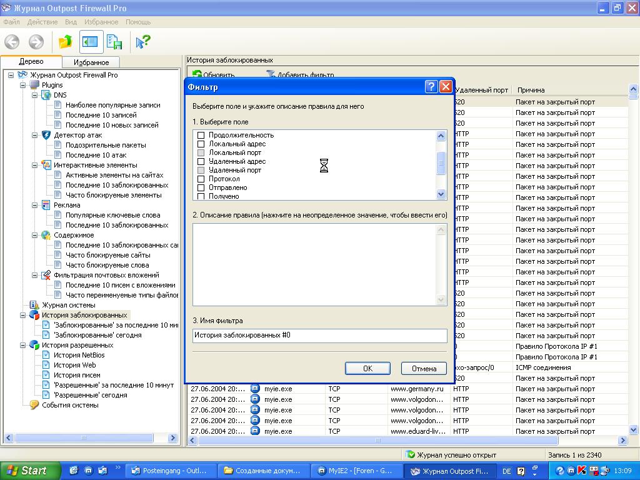Image resolution: width=640 pixels, height=480 pixels.
Task: Select 'Заблокированные' сегодня tree item
Action: coord(97,335)
